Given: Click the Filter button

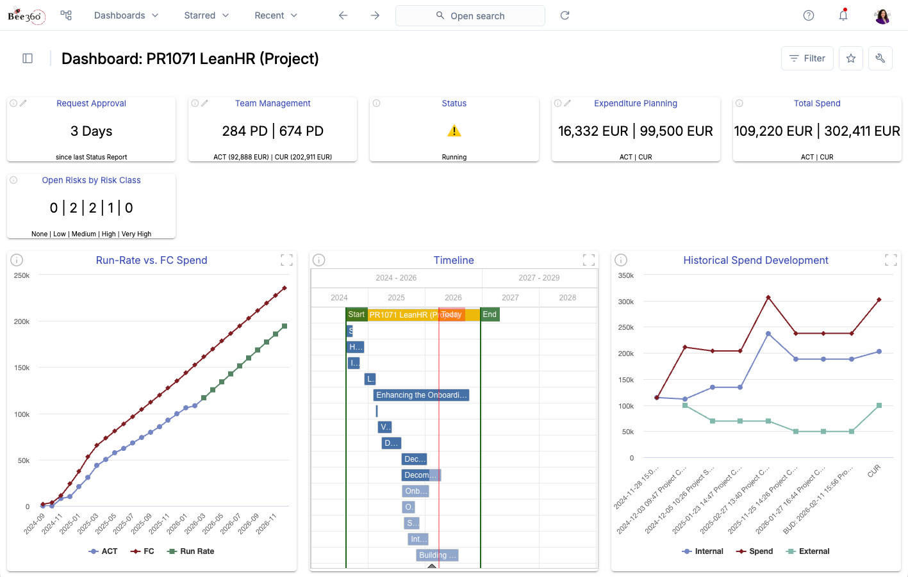Looking at the screenshot, I should coord(807,58).
